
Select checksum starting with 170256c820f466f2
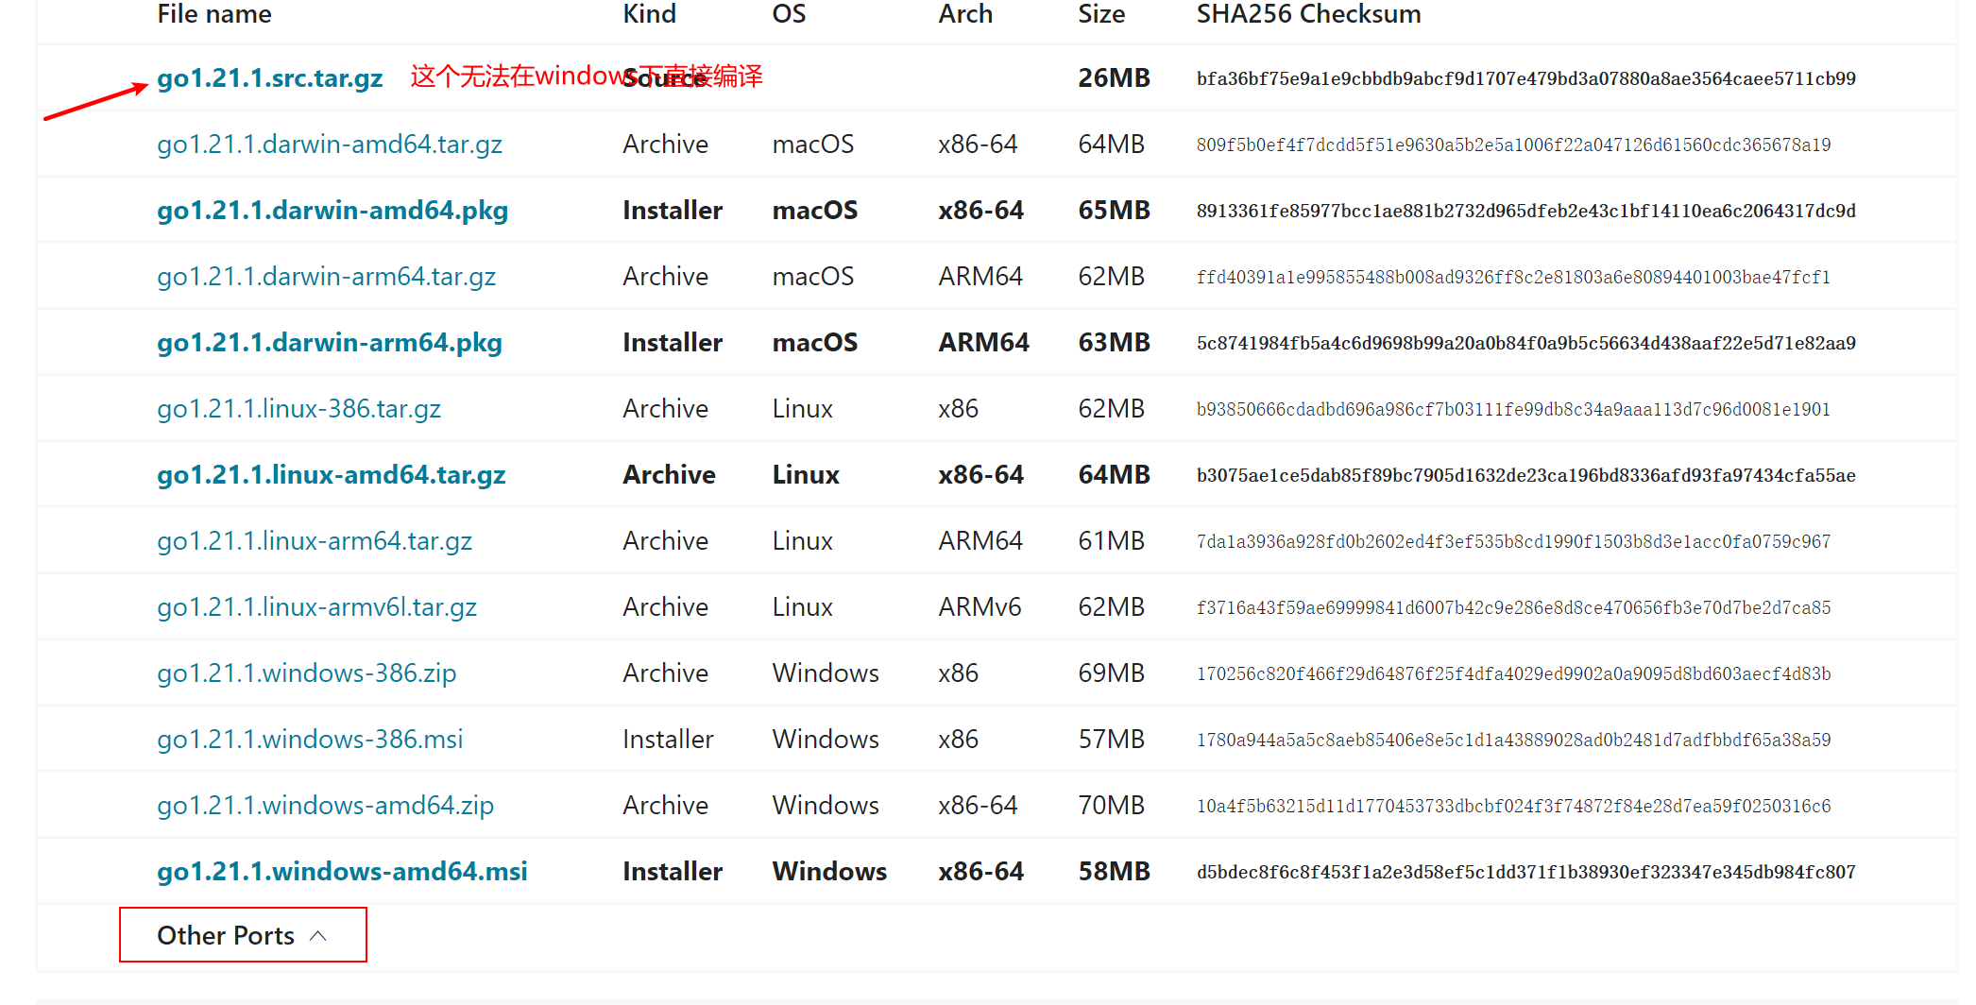point(1513,673)
